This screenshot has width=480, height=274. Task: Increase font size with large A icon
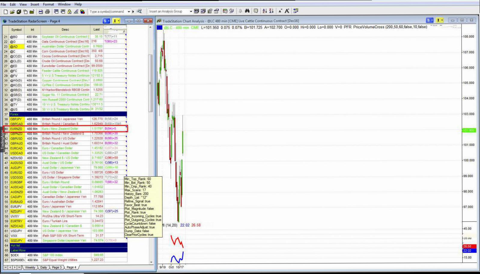[x=287, y=11]
